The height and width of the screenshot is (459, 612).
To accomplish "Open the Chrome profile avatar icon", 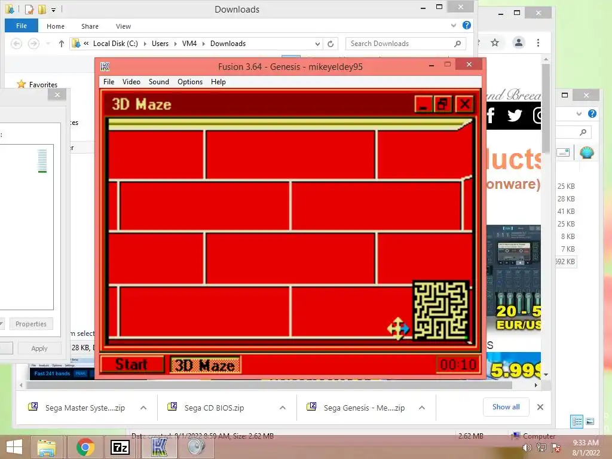I will (518, 42).
